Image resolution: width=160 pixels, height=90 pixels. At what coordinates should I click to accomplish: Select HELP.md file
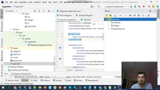17,54
